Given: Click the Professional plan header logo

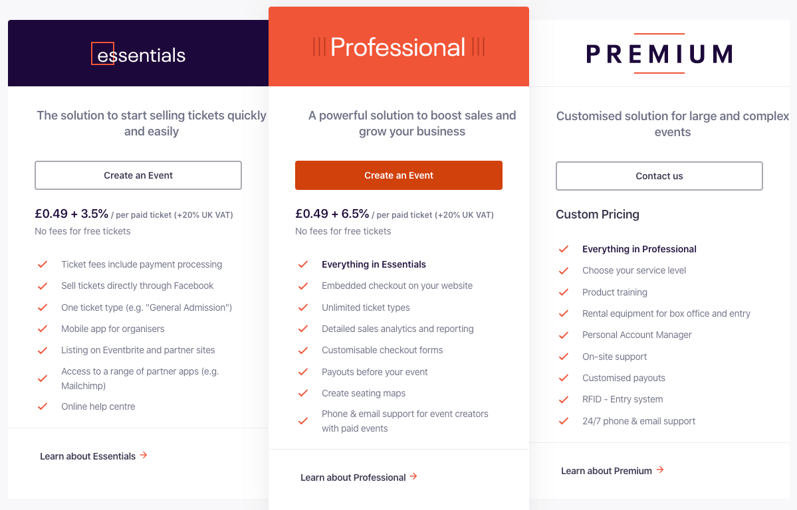Looking at the screenshot, I should 398,47.
